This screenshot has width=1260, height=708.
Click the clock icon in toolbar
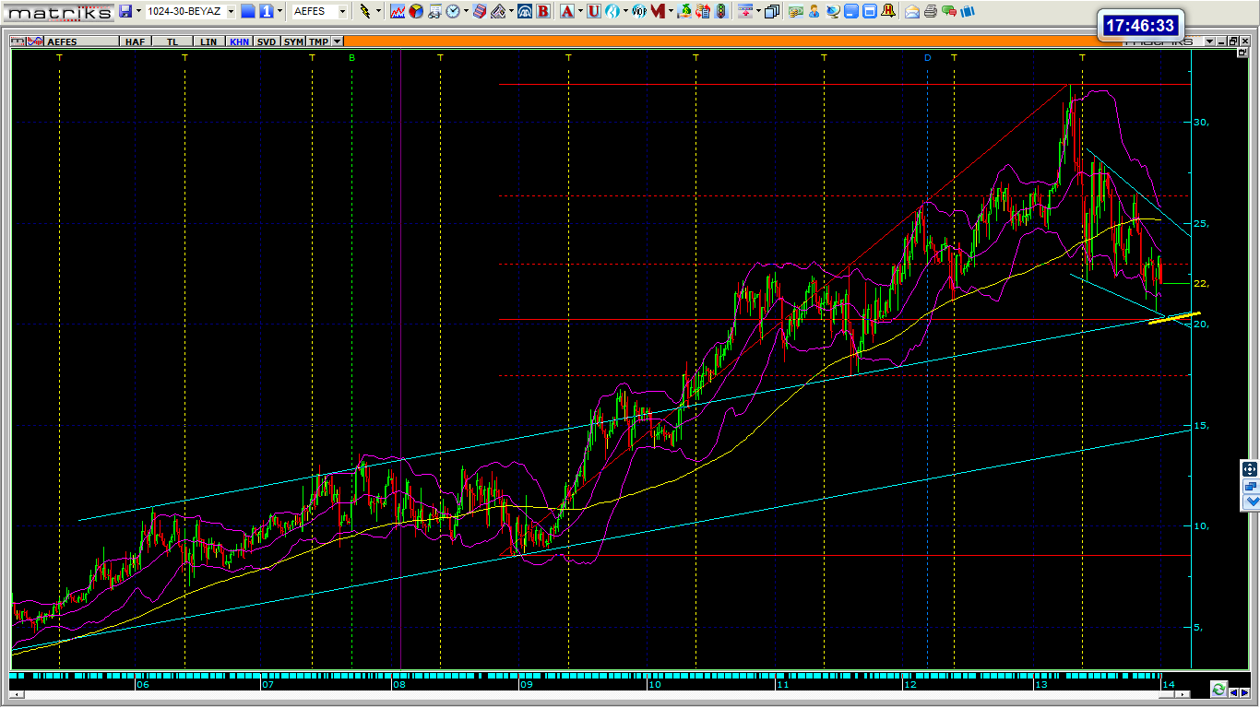(x=453, y=11)
